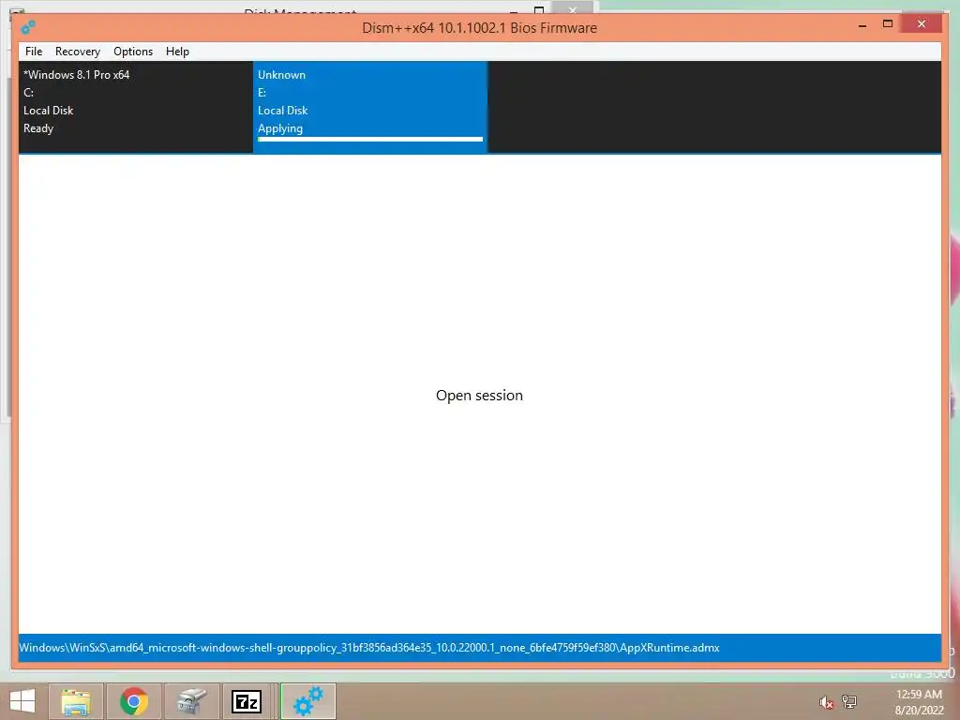Maximize the Dism++ window

[887, 24]
